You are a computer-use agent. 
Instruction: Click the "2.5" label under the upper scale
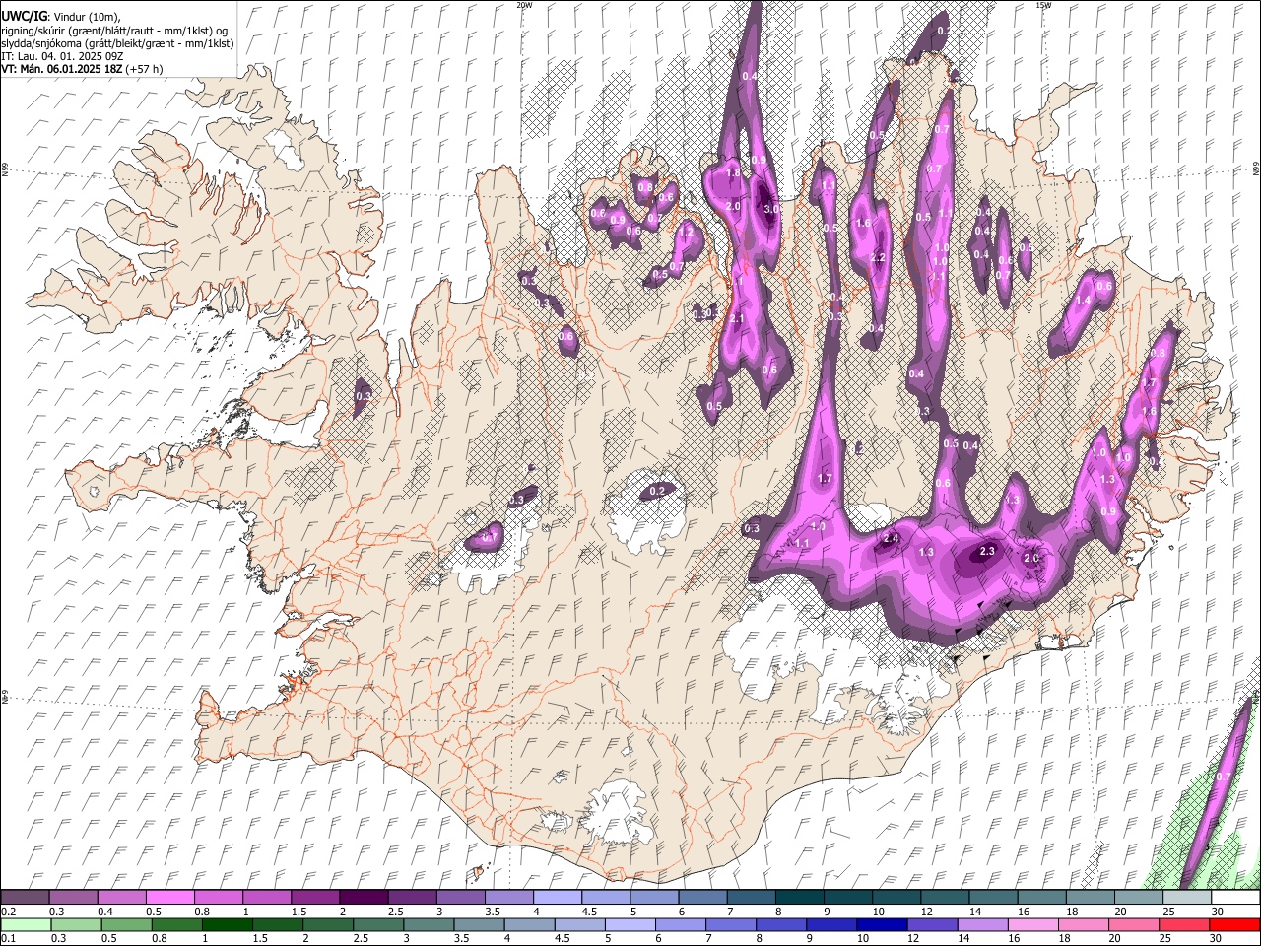pyautogui.click(x=396, y=912)
